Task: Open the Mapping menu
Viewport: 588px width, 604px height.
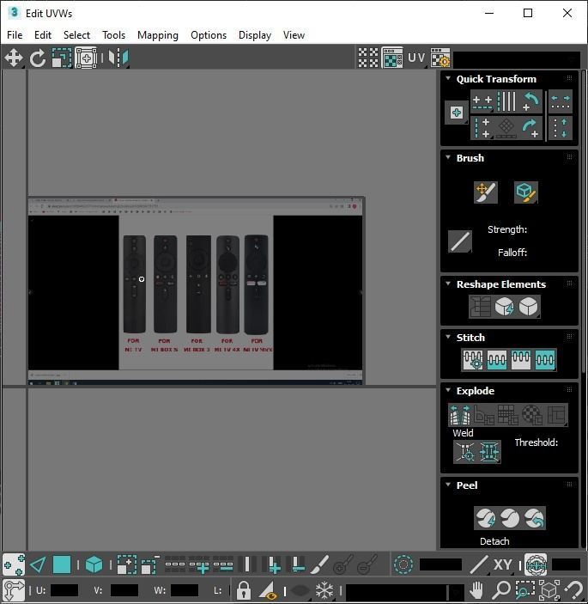Action: [x=158, y=35]
